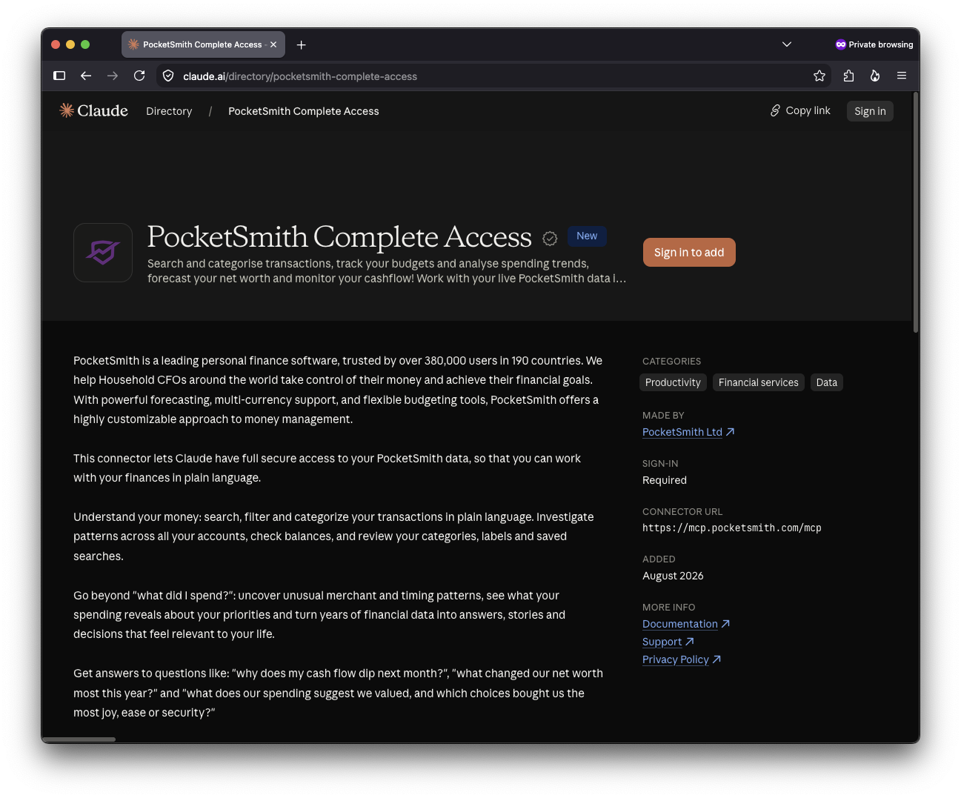Open the sidebar toggle icon in the toolbar
The width and height of the screenshot is (961, 798).
pyautogui.click(x=60, y=76)
